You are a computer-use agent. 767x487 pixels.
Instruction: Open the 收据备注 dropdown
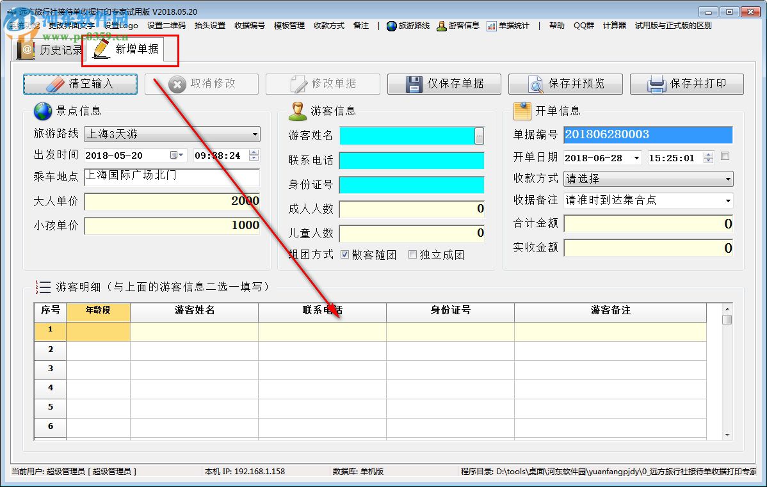(729, 201)
